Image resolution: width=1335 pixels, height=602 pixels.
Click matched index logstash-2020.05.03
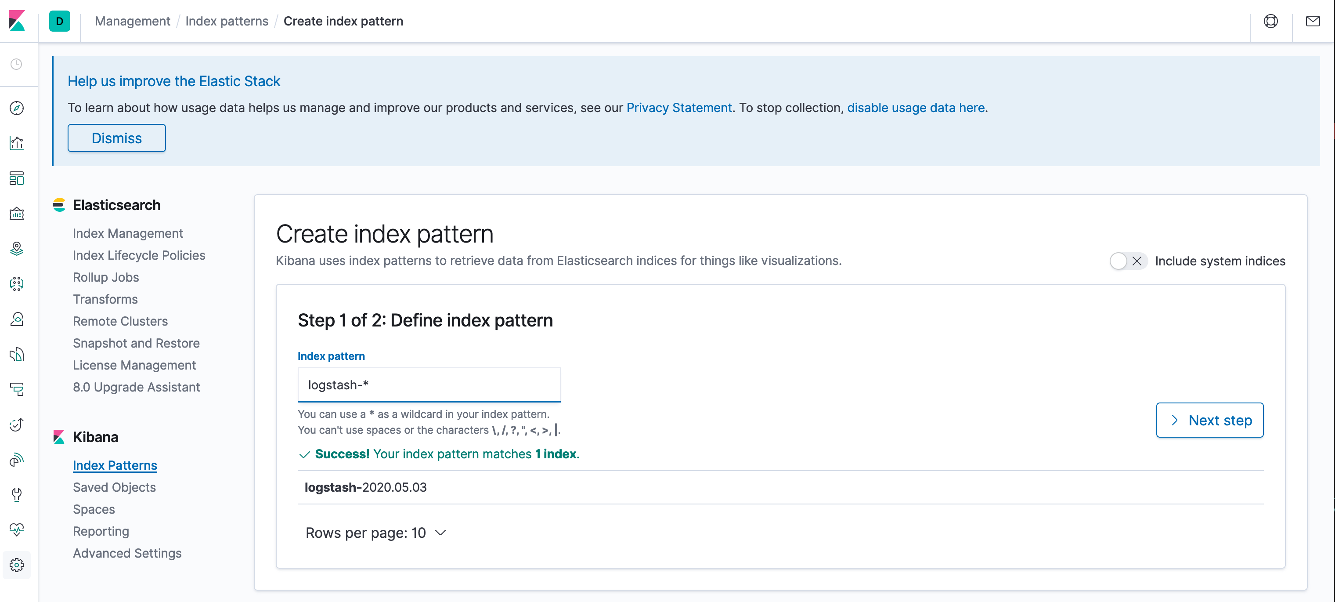365,487
